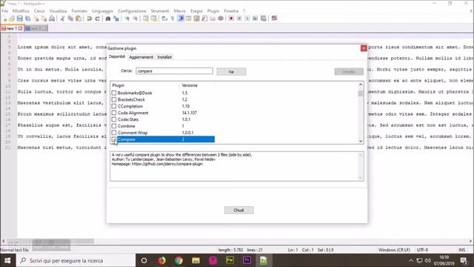This screenshot has height=267, width=474.
Task: Click the Print toolbar icon
Action: pos(52,19)
